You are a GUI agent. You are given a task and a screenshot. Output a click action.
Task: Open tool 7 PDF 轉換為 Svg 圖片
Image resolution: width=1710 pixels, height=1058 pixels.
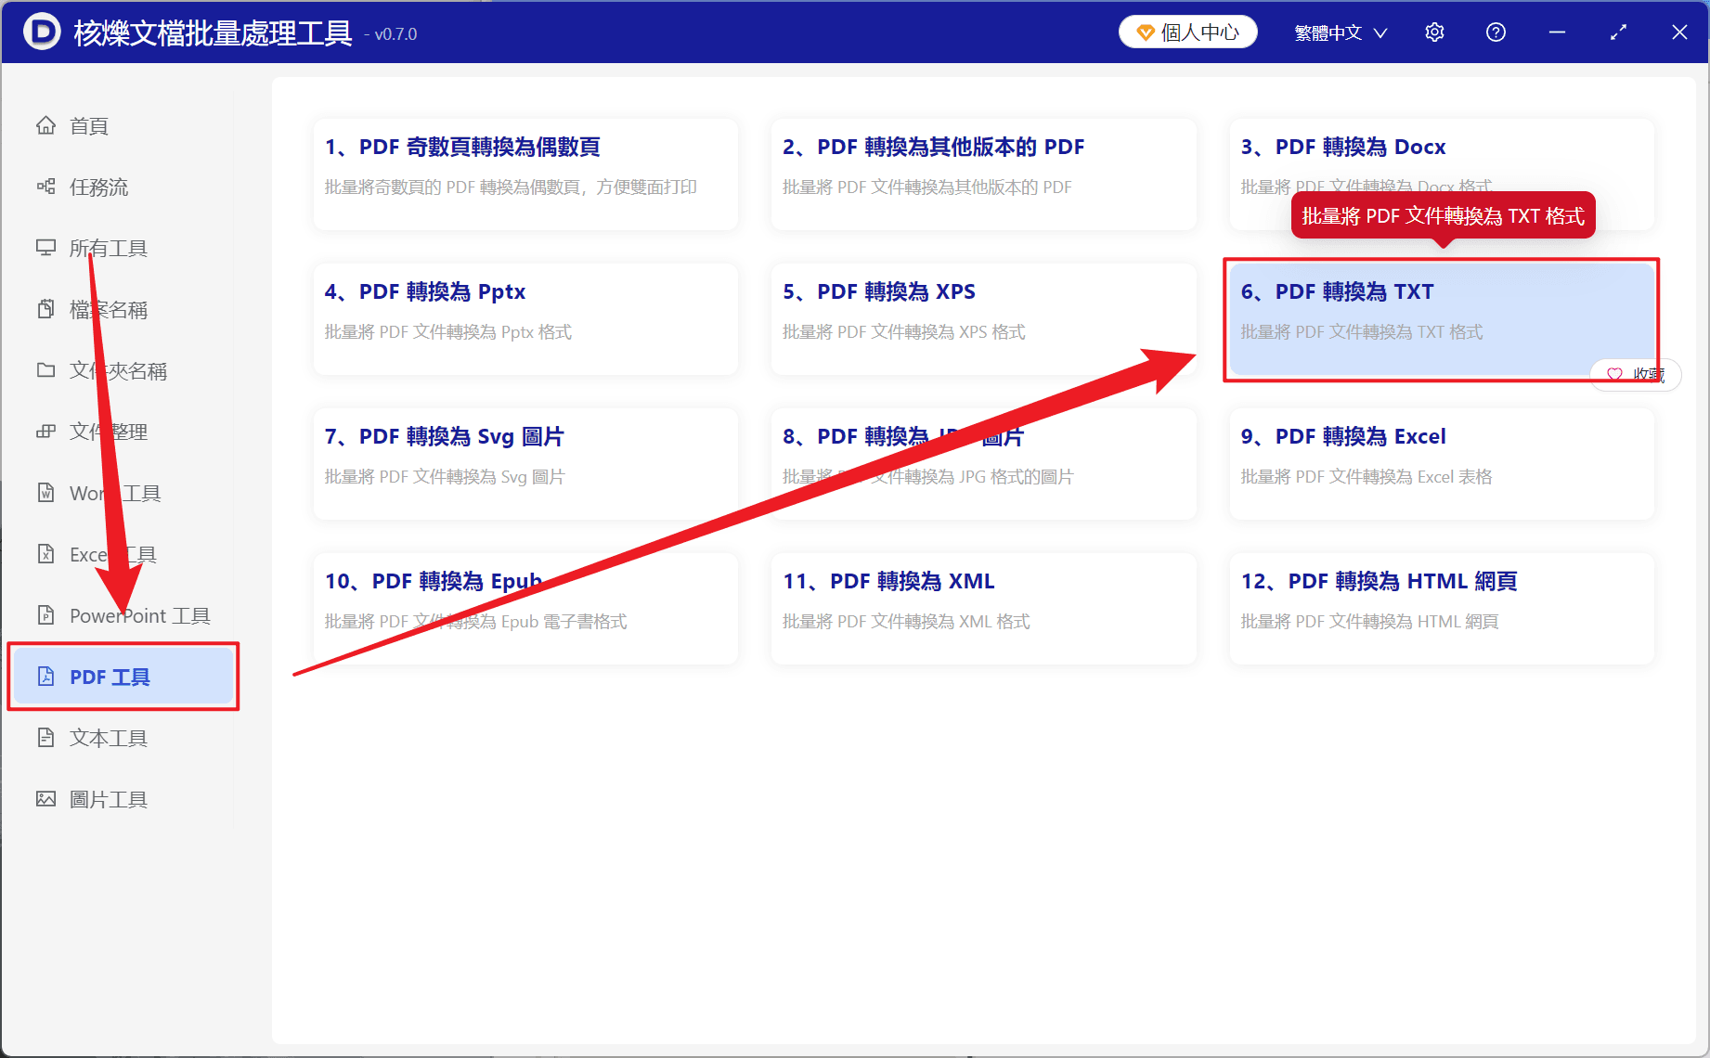525,464
